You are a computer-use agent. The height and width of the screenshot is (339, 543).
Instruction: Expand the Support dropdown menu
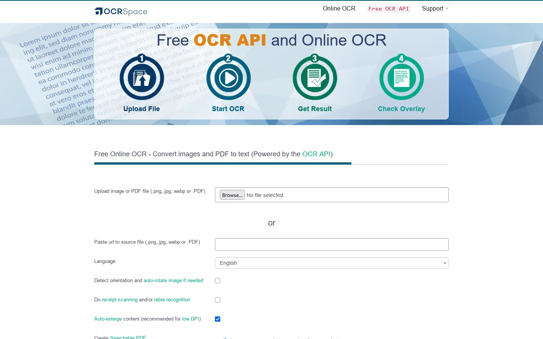click(435, 8)
